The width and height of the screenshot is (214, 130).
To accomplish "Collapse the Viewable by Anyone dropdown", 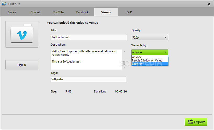I will point(149,52).
